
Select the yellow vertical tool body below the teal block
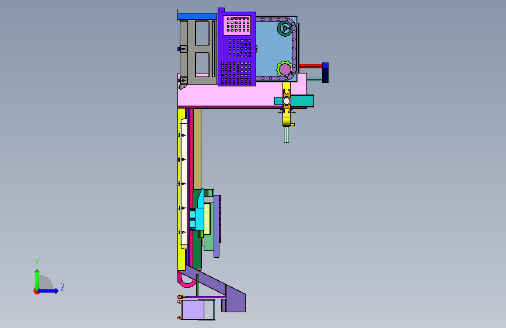click(287, 118)
